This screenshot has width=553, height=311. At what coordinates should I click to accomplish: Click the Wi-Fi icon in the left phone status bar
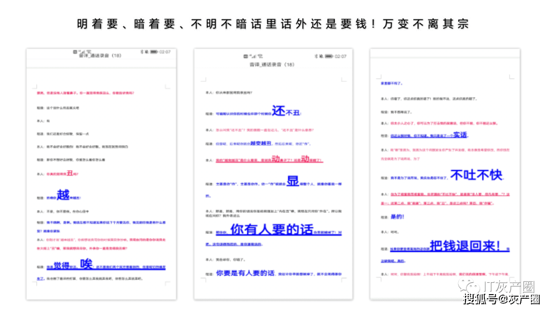89,52
